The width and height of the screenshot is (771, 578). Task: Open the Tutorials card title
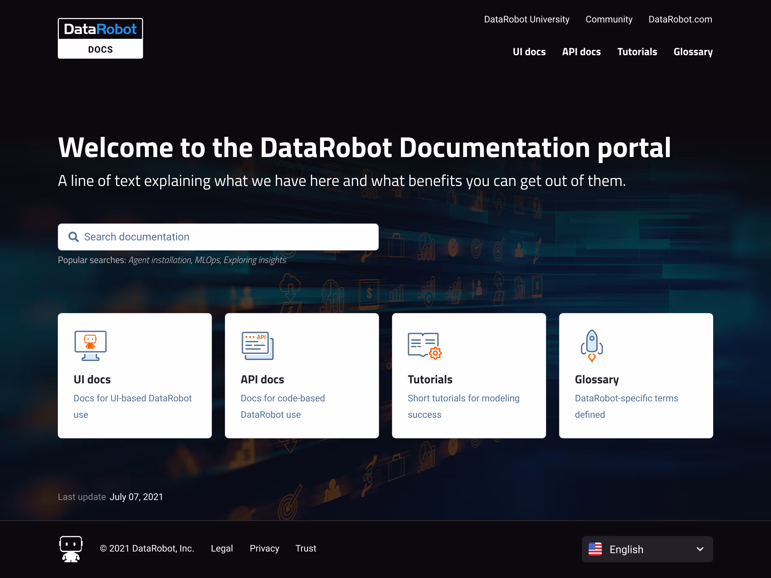coord(430,380)
